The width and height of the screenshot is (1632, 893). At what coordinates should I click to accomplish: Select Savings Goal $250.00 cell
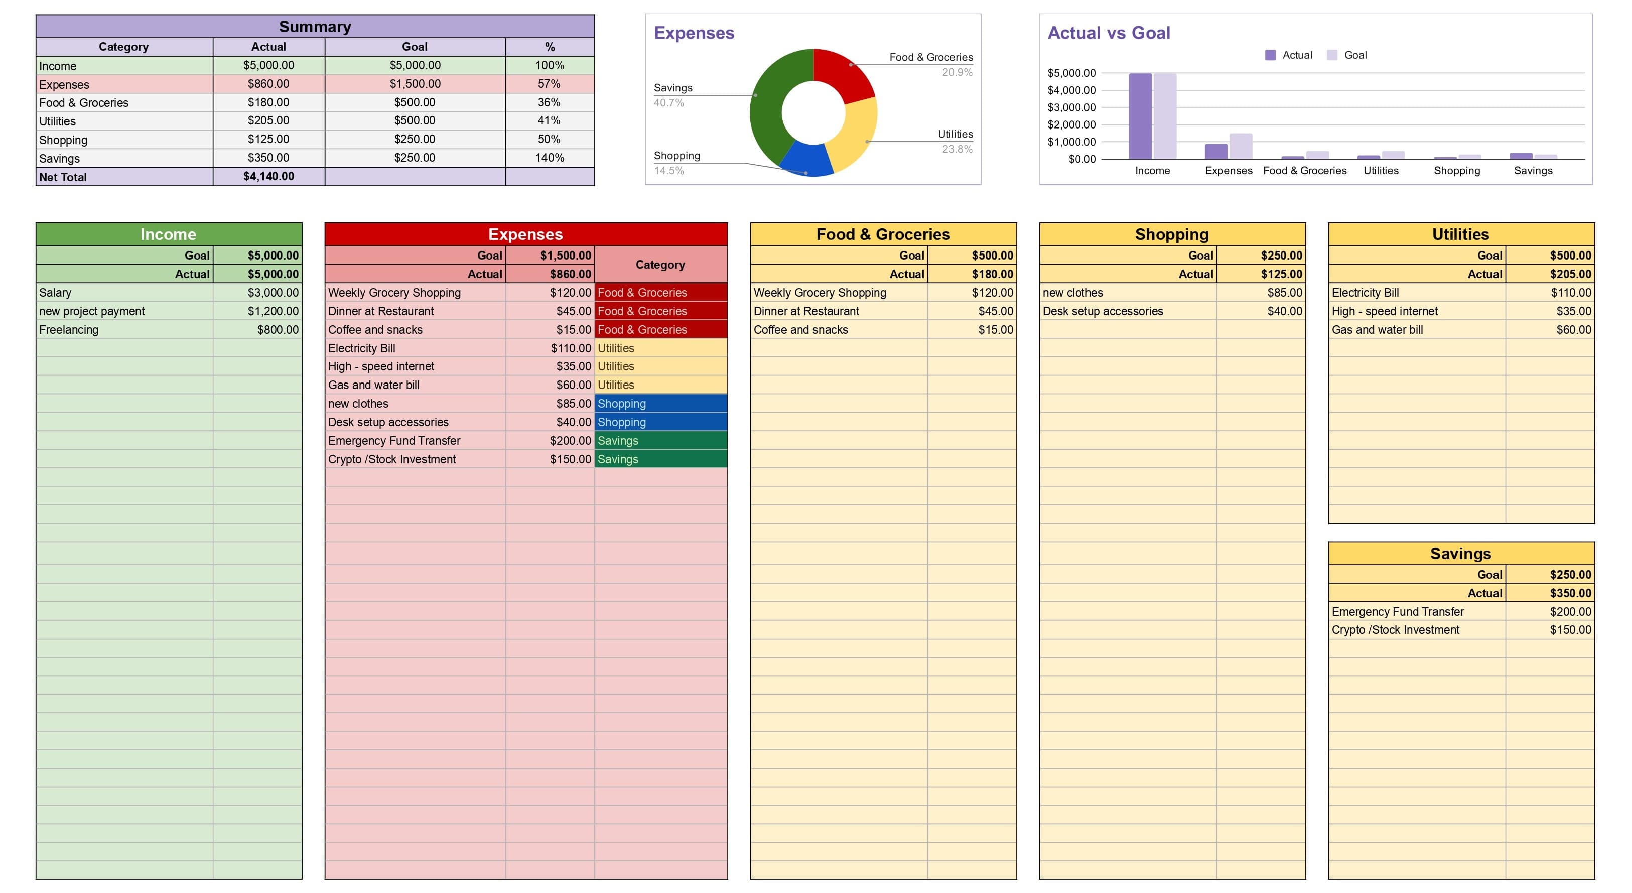pos(1550,575)
